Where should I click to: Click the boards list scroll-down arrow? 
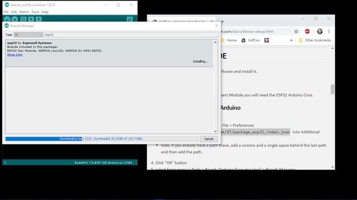click(215, 131)
